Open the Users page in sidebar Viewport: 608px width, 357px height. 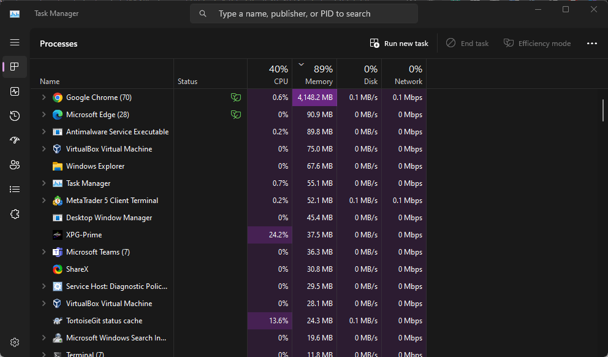pyautogui.click(x=15, y=165)
